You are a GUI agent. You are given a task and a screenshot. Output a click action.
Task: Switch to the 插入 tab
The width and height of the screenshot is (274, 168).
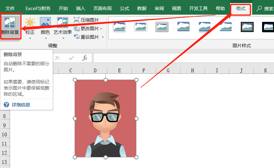pos(81,9)
